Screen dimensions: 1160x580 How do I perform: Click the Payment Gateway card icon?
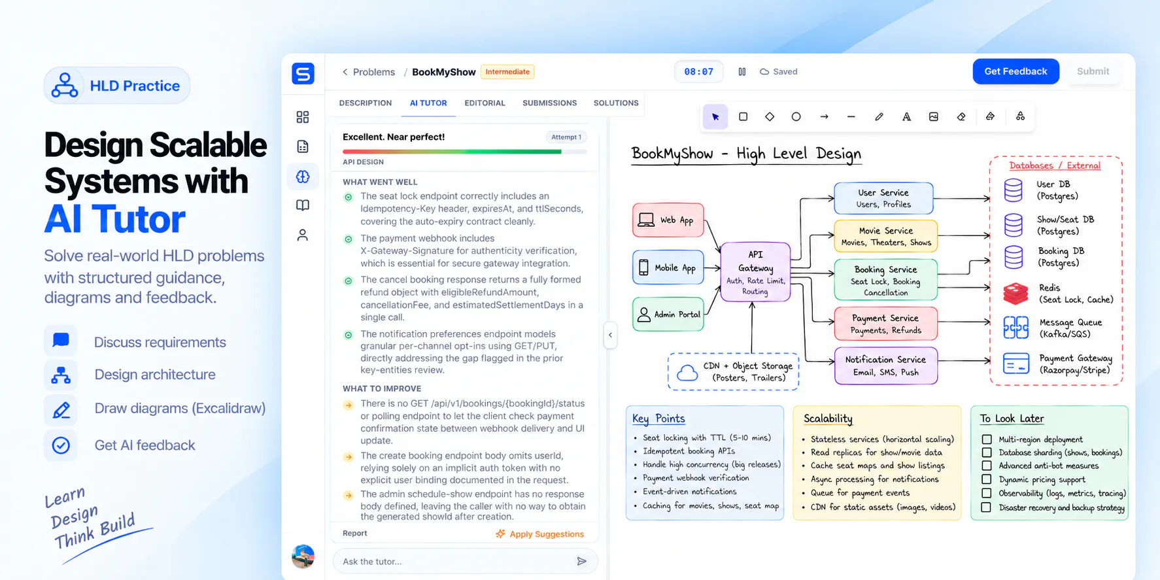1016,364
